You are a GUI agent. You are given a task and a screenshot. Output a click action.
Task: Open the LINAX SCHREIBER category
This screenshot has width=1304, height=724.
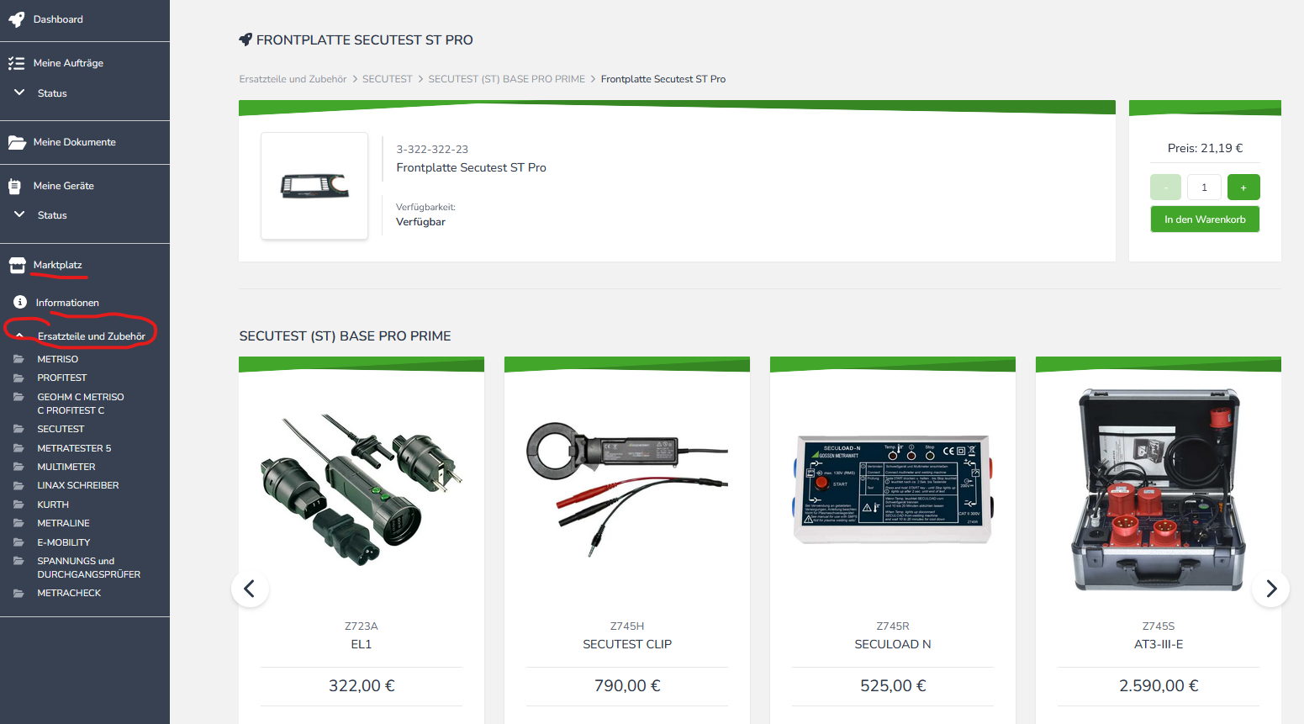tap(78, 485)
